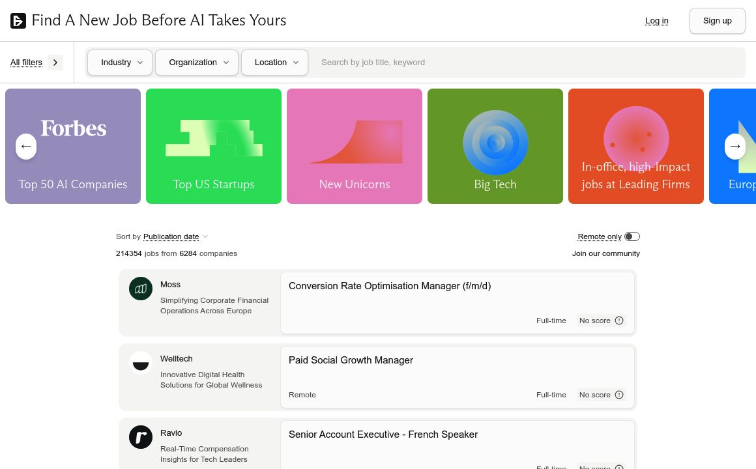The height and width of the screenshot is (469, 756).
Task: Enable the Remote only toggle
Action: pyautogui.click(x=632, y=236)
